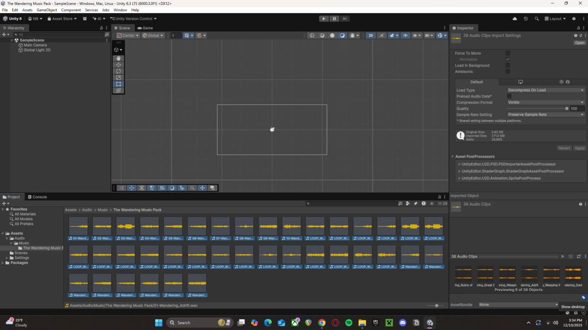
Task: Open the Layout dropdown
Action: pos(556,19)
